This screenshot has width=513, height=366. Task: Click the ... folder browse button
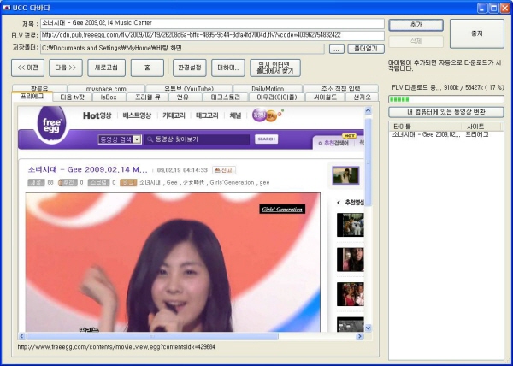pyautogui.click(x=336, y=49)
